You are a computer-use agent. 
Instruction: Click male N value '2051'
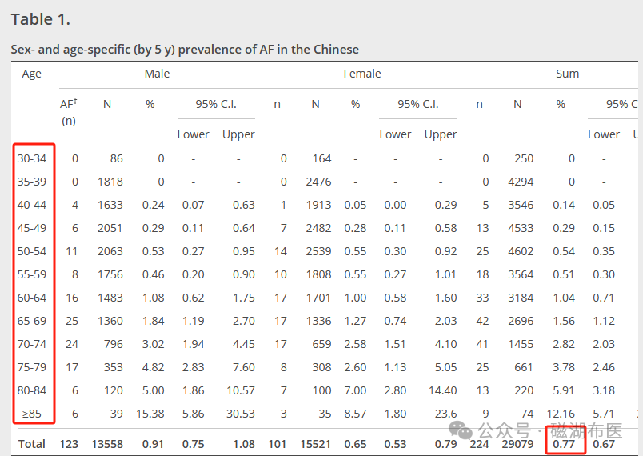click(110, 228)
